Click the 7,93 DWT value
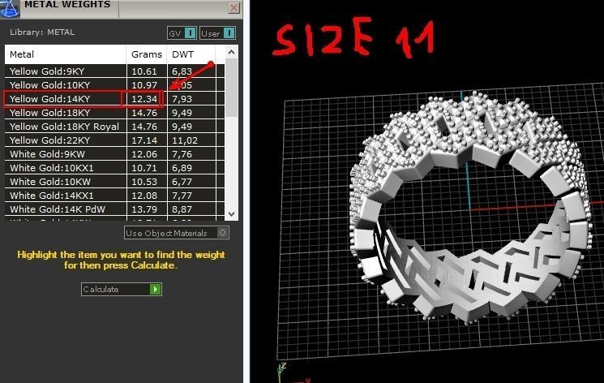This screenshot has height=383, width=604. pos(182,99)
